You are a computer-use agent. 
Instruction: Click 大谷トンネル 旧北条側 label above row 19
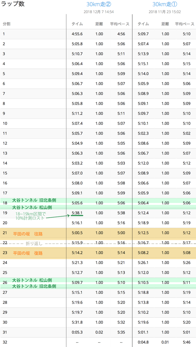coord(34,201)
